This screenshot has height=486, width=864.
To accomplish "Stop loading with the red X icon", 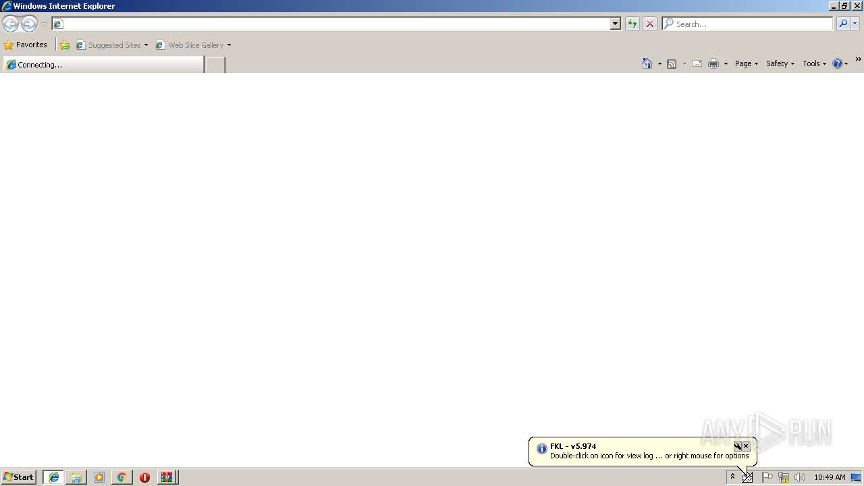I will click(x=650, y=24).
